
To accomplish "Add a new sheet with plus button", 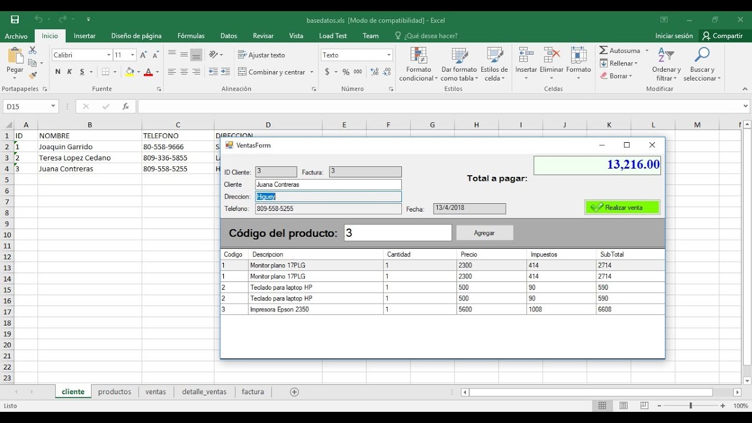I will (x=294, y=392).
